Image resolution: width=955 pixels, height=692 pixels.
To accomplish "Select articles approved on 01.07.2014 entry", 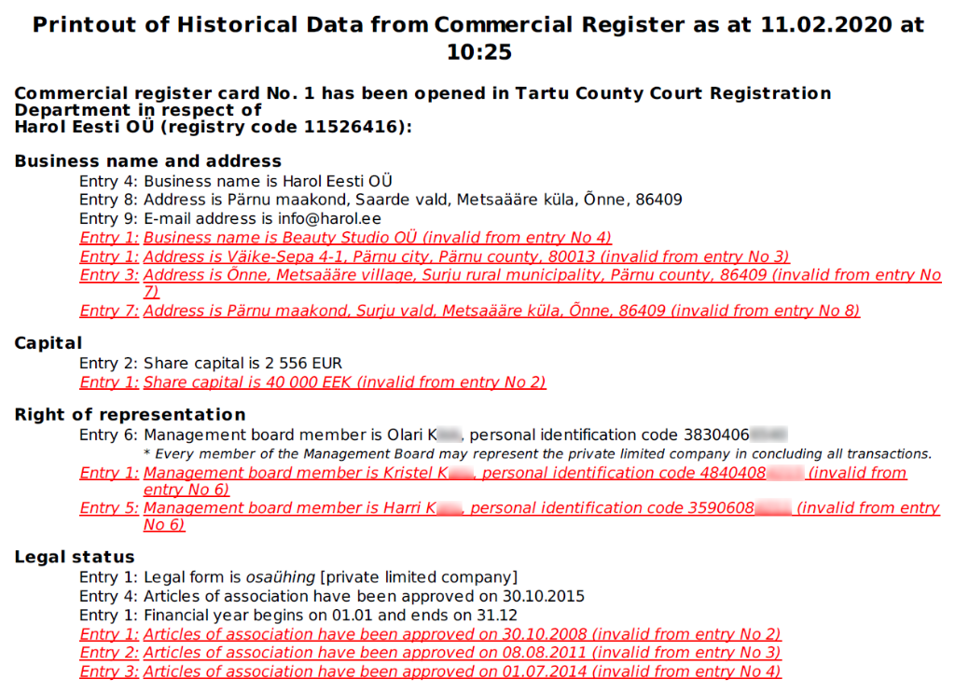I will coord(430,671).
